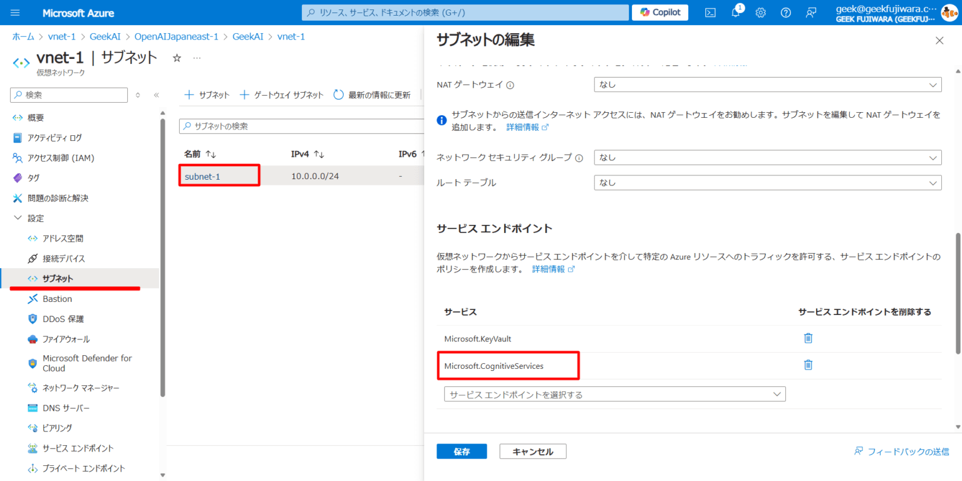This screenshot has width=962, height=481.
Task: Open the portal hamburger menu
Action: click(x=15, y=12)
